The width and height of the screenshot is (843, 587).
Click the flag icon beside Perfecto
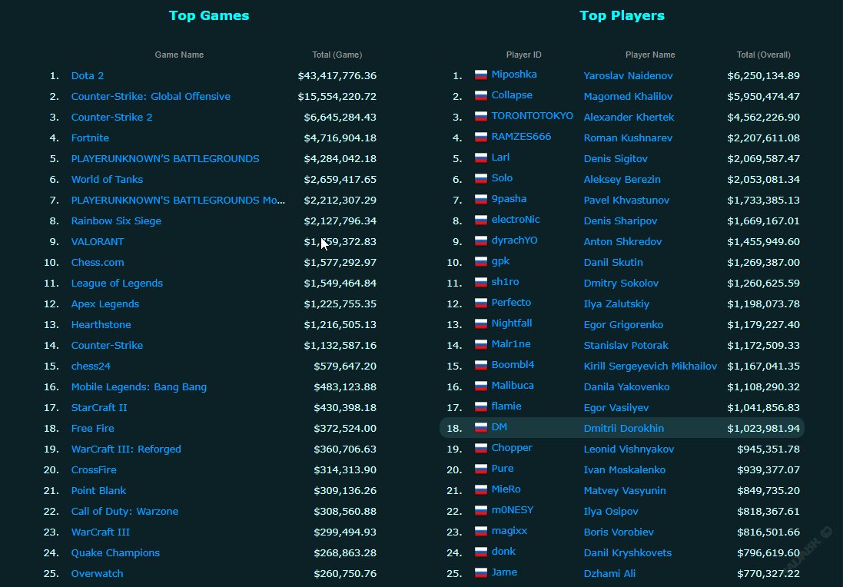pyautogui.click(x=481, y=303)
